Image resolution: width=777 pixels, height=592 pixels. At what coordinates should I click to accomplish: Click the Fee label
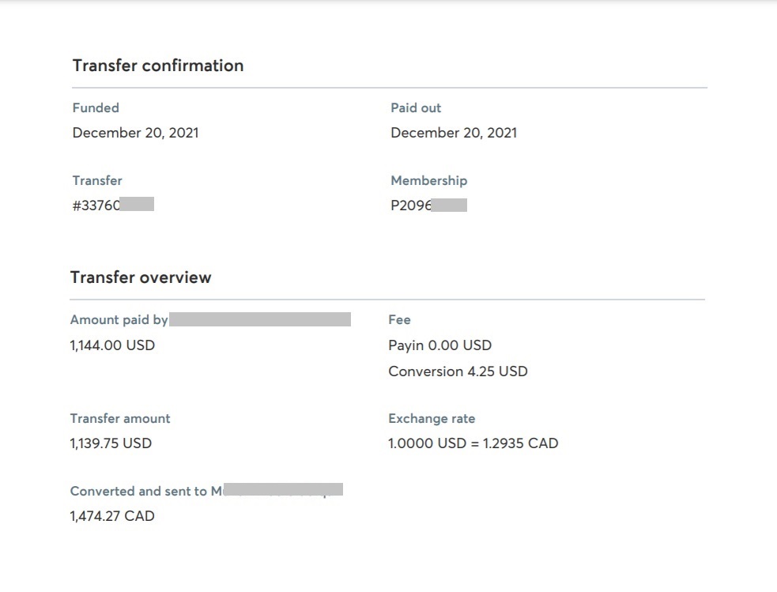coord(399,320)
